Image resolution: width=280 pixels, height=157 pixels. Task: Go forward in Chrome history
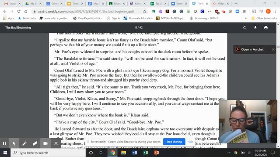click(x=12, y=11)
